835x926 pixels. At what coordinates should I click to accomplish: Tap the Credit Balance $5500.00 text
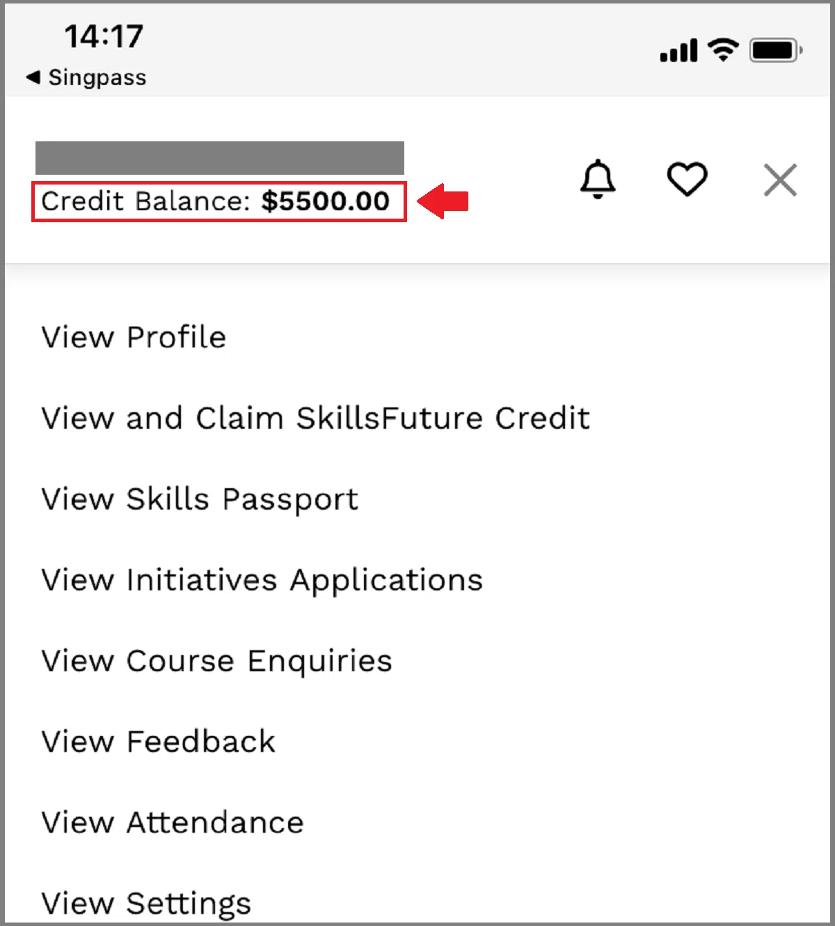pos(216,202)
